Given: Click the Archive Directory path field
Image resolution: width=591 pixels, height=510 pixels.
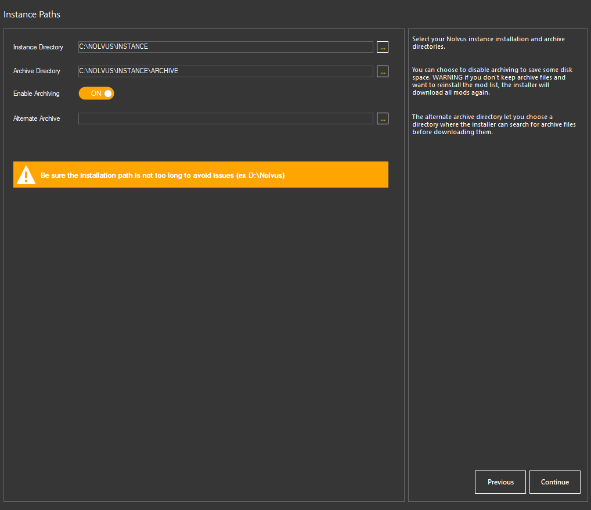Looking at the screenshot, I should pyautogui.click(x=225, y=71).
